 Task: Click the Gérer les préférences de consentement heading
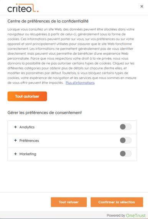pyautogui.click(x=44, y=113)
